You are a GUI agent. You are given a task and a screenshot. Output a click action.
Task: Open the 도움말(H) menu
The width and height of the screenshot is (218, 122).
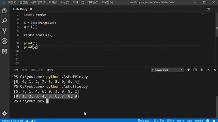[107, 2]
